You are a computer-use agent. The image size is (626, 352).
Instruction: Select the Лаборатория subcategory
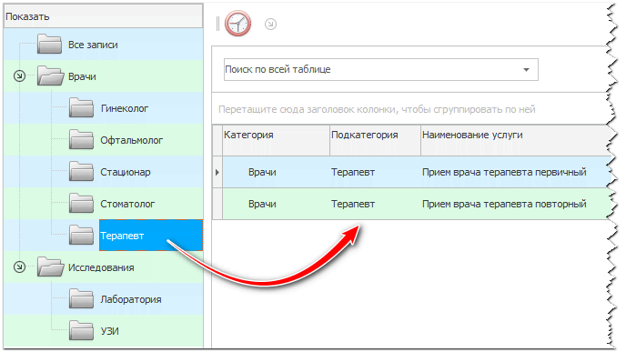pos(130,300)
